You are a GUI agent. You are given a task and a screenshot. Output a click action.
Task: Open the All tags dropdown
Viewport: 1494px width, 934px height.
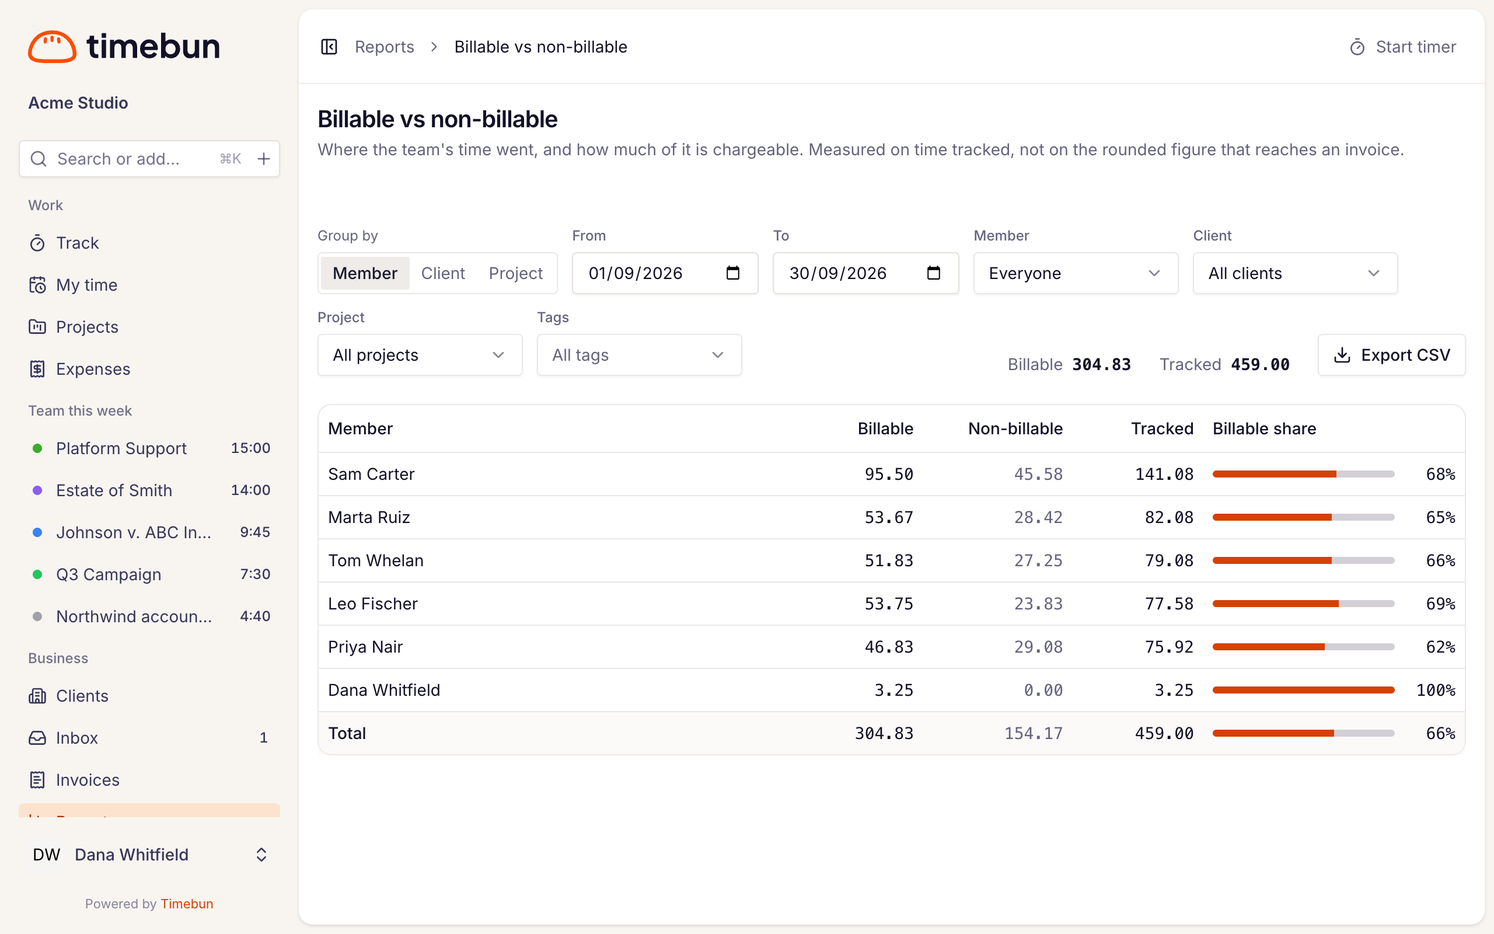click(639, 355)
